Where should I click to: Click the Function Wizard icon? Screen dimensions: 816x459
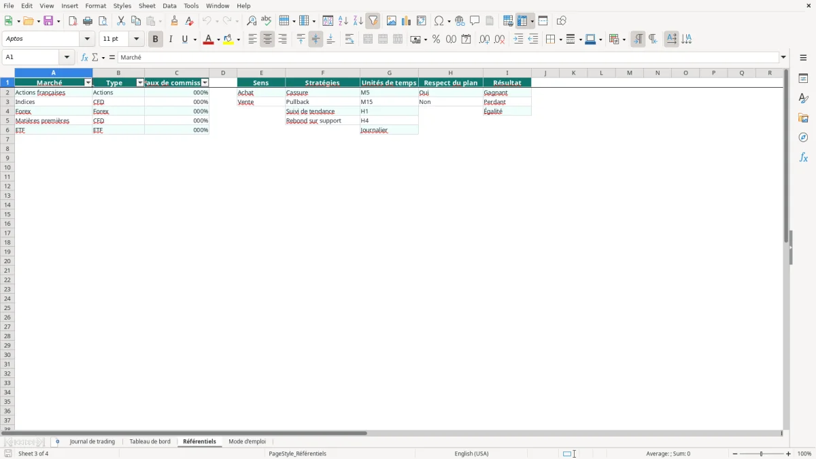pyautogui.click(x=84, y=58)
